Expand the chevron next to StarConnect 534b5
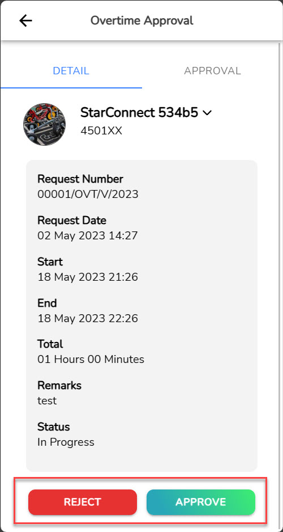 (x=207, y=113)
